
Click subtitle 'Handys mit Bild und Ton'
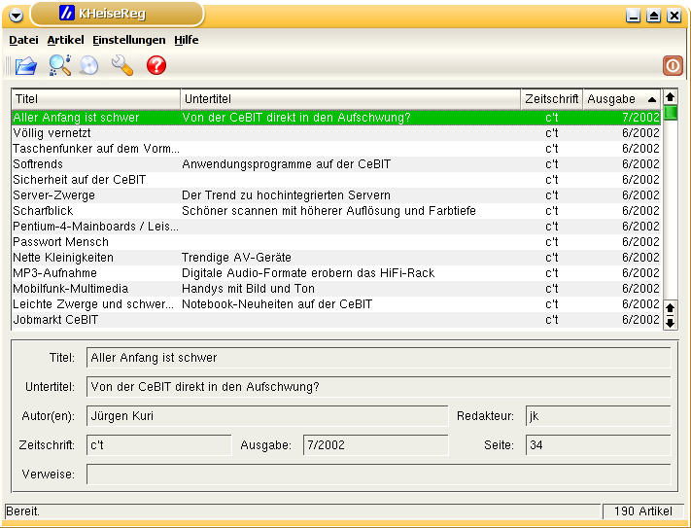tap(248, 289)
